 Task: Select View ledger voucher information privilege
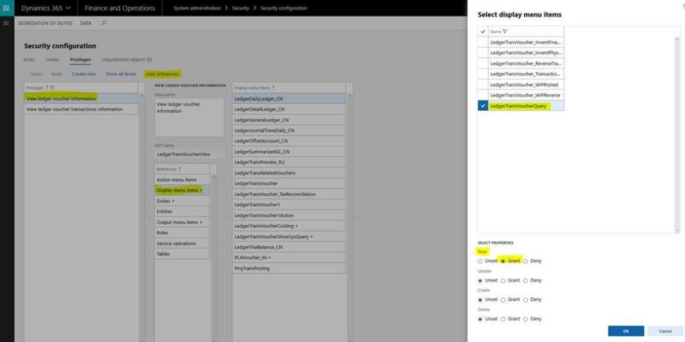click(x=81, y=99)
